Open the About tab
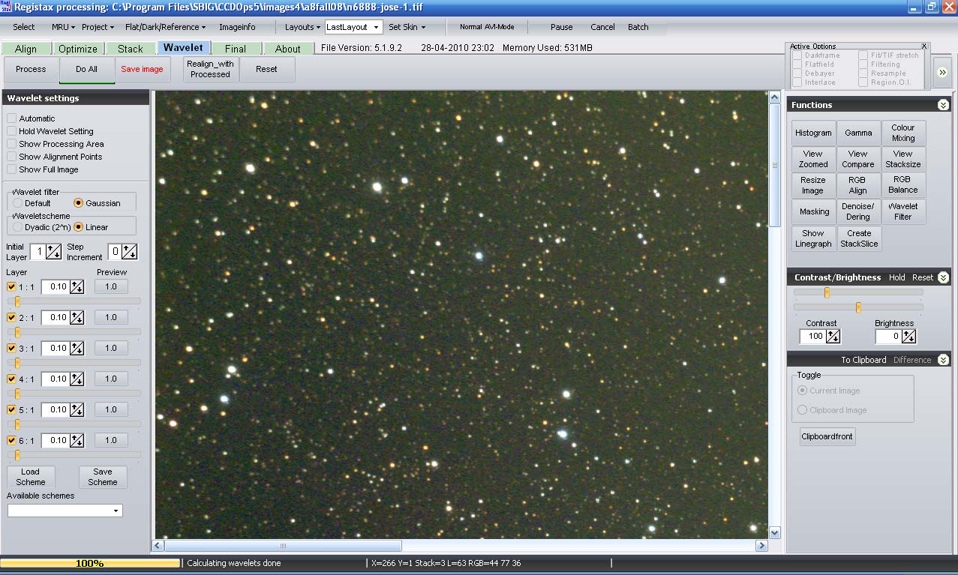Screen dimensions: 958x575 click(x=287, y=49)
